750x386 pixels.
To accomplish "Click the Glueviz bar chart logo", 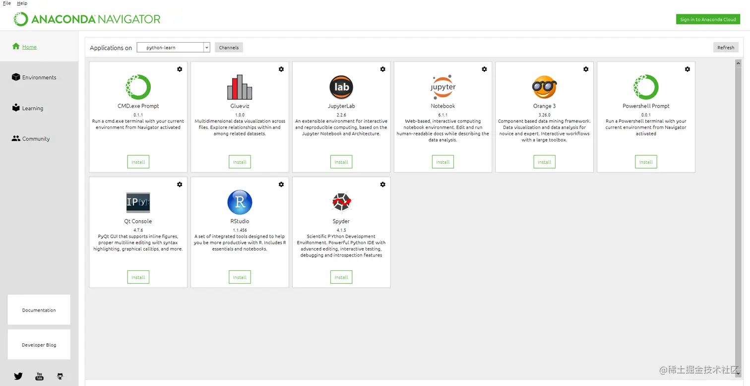I will click(240, 87).
